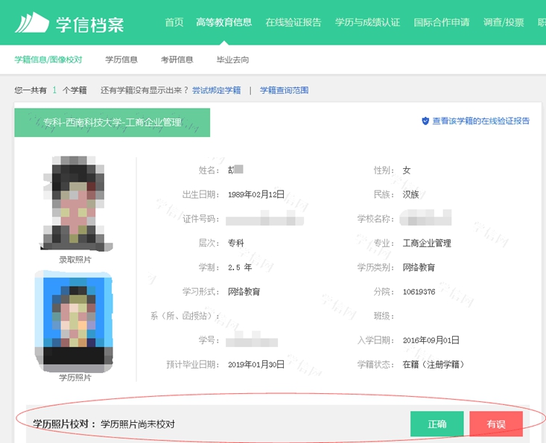The image size is (546, 443).
Task: Click the 学籍查询范围 link
Action: pyautogui.click(x=284, y=91)
